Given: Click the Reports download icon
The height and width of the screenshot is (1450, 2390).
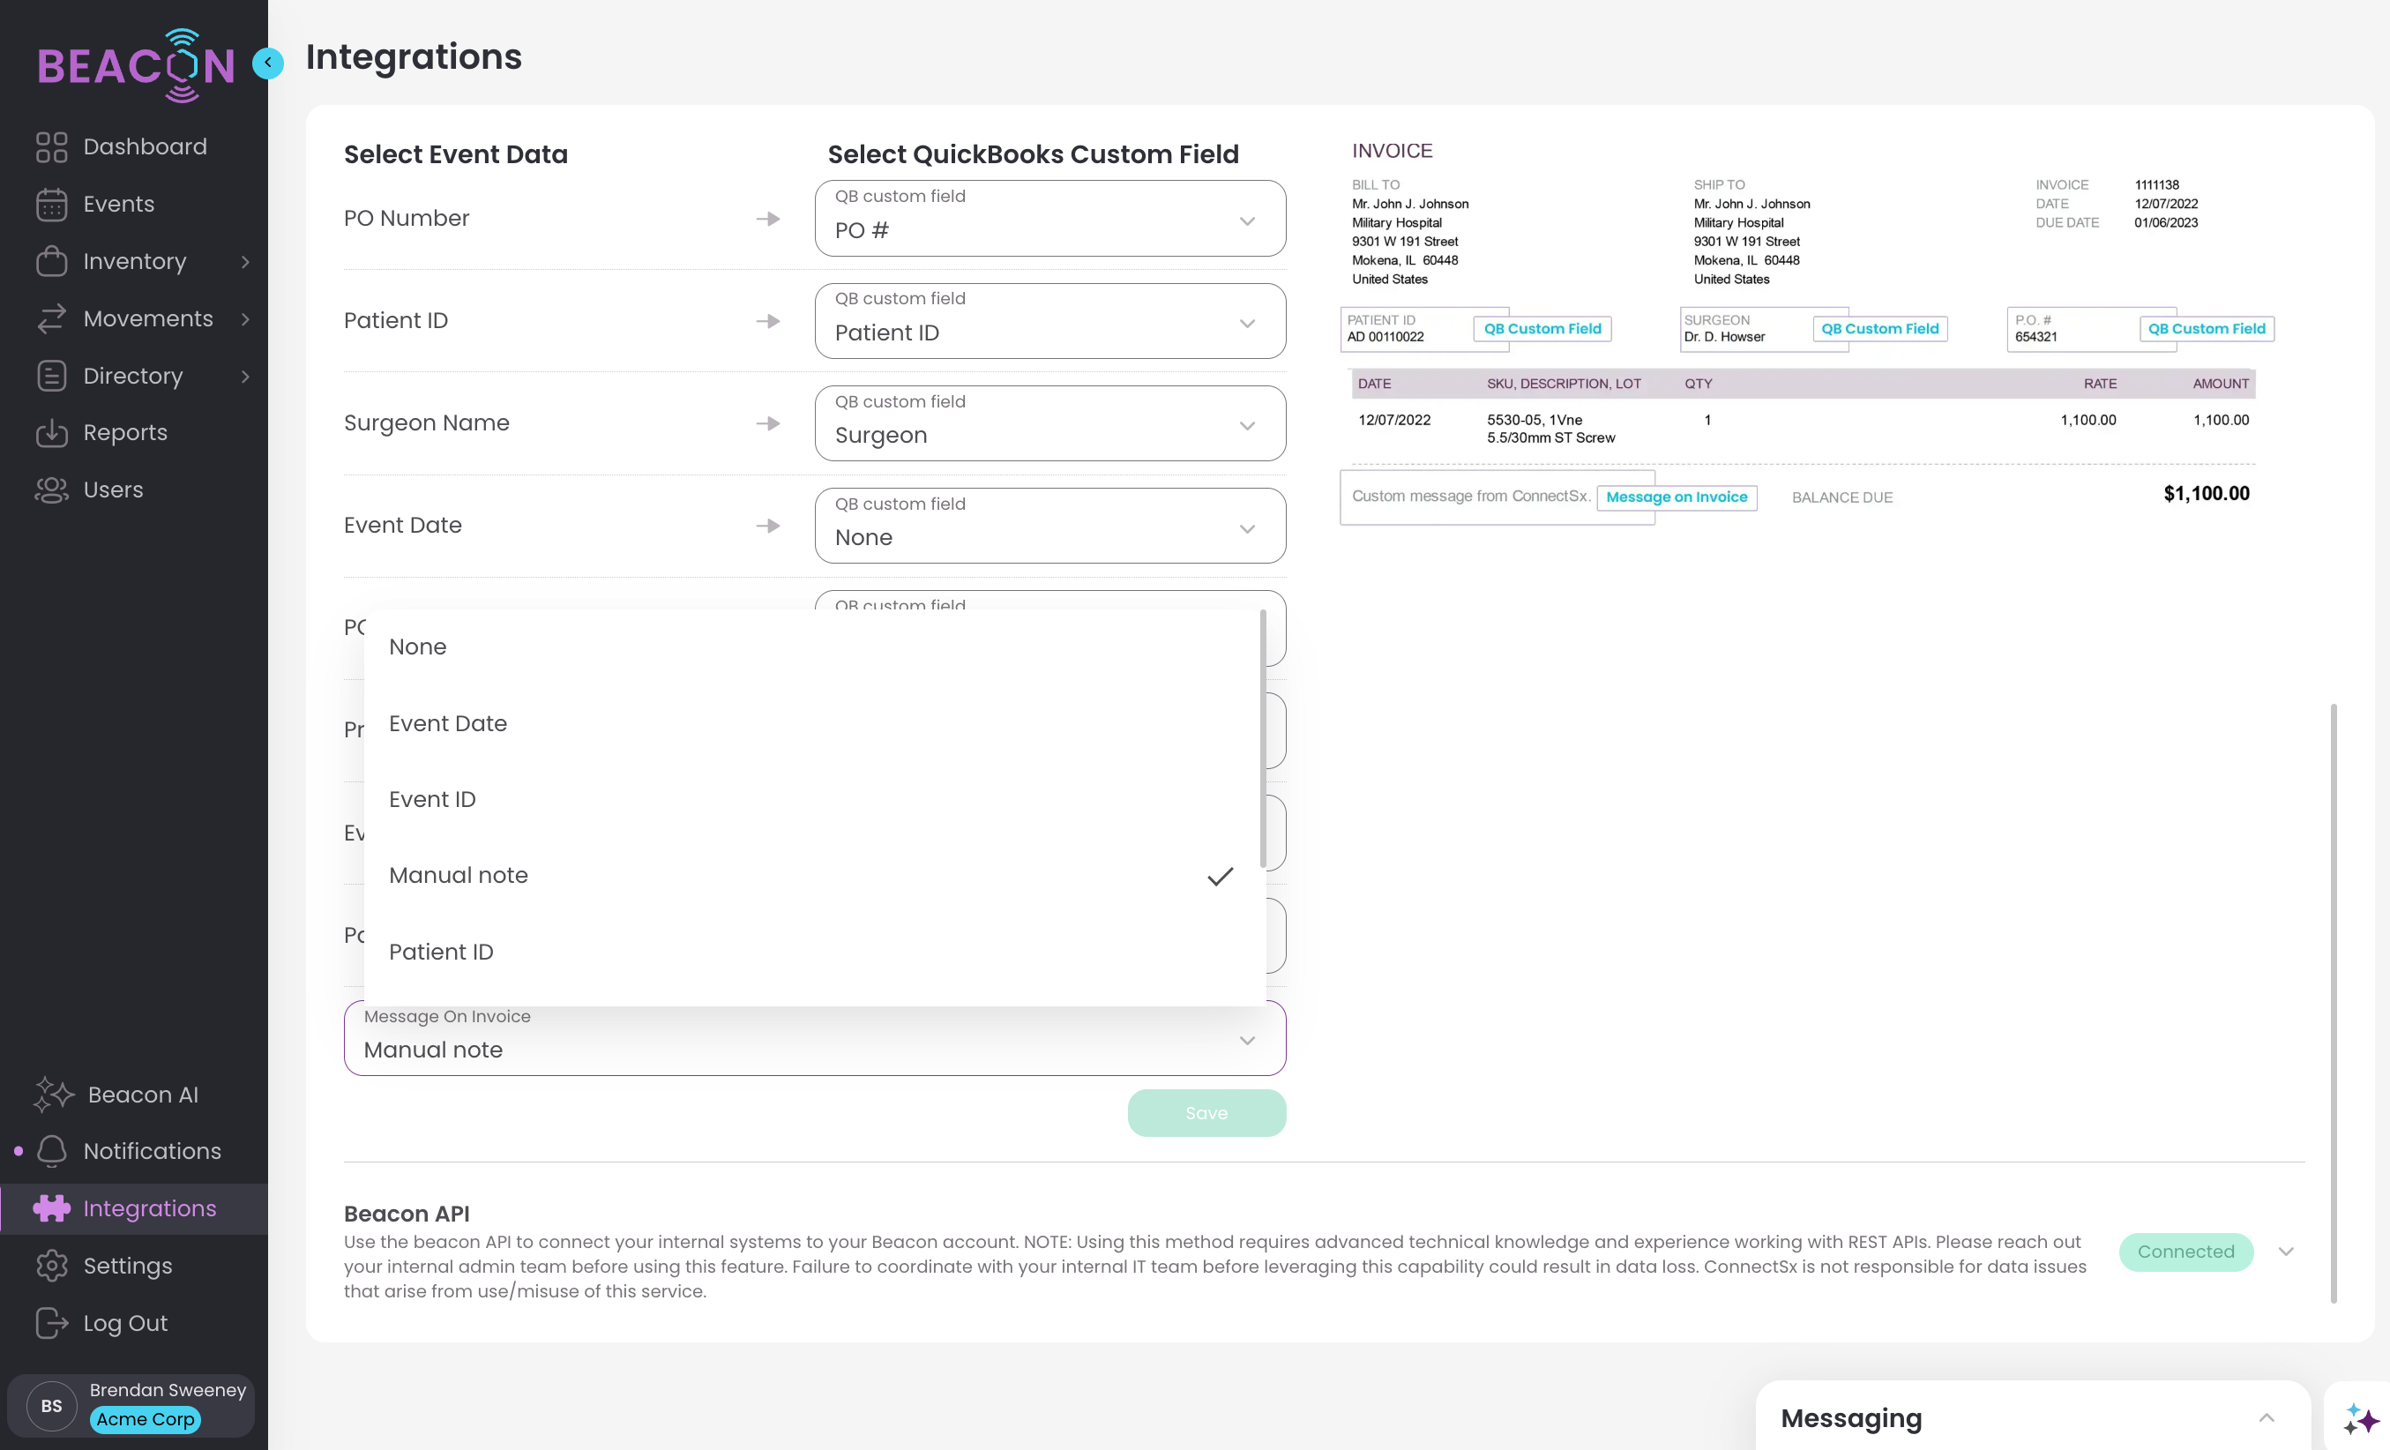Looking at the screenshot, I should click(51, 432).
